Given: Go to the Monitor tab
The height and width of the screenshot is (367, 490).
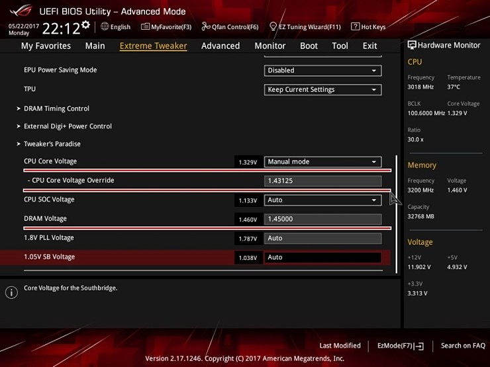Looking at the screenshot, I should tap(270, 46).
